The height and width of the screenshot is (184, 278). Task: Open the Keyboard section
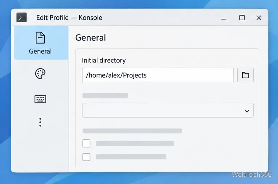[40, 99]
